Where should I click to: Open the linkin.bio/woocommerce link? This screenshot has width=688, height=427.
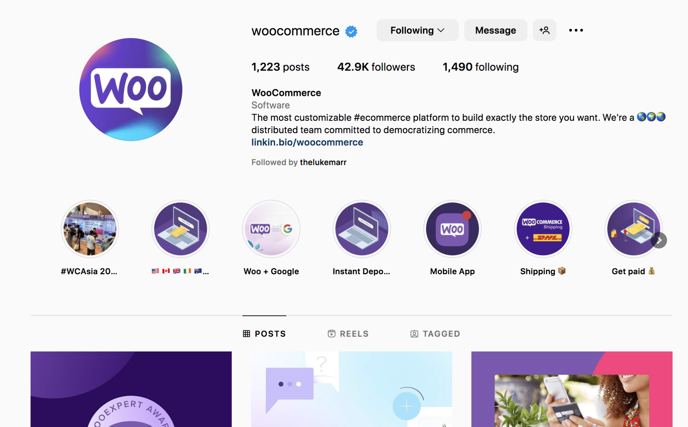pyautogui.click(x=306, y=143)
